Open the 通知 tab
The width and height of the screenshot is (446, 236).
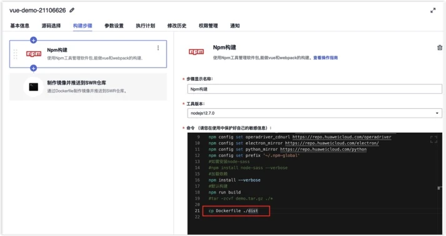coord(235,26)
